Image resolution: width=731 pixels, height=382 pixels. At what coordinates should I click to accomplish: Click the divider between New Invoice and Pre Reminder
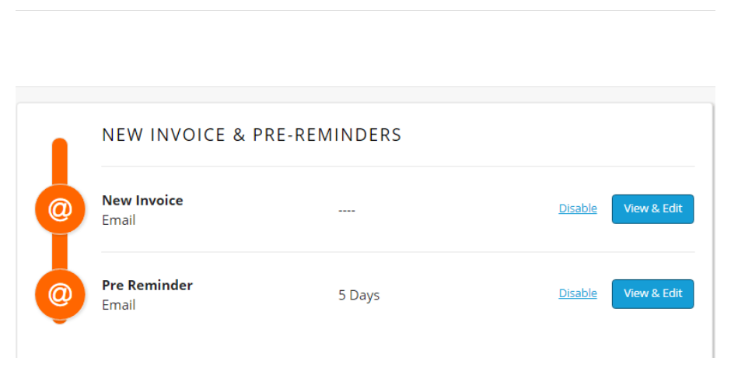398,252
